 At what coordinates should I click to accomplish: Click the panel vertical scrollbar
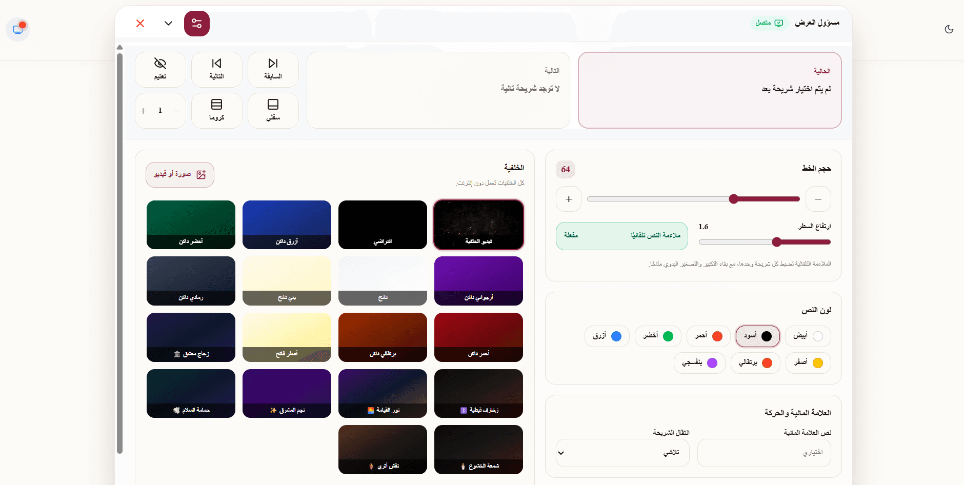point(119,254)
